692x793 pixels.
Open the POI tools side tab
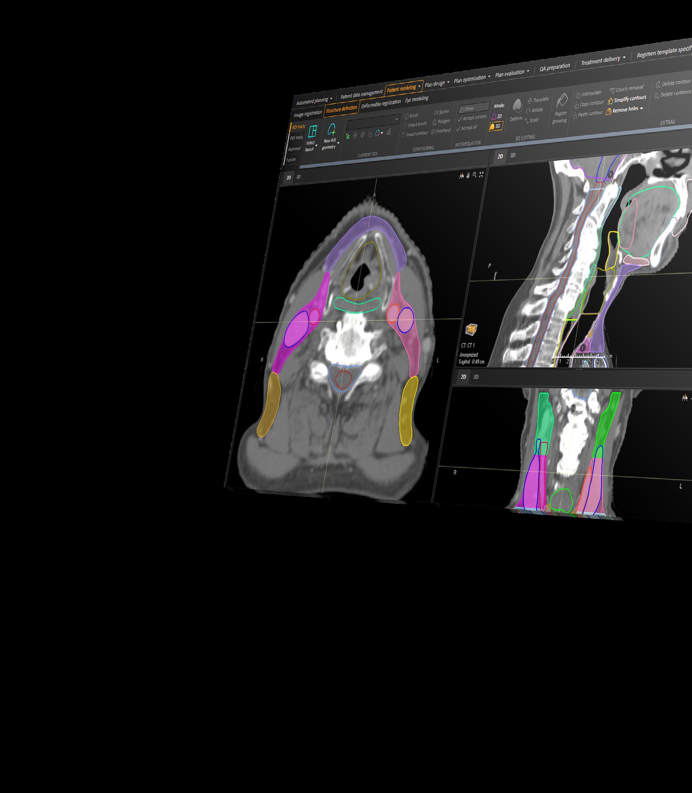point(296,138)
